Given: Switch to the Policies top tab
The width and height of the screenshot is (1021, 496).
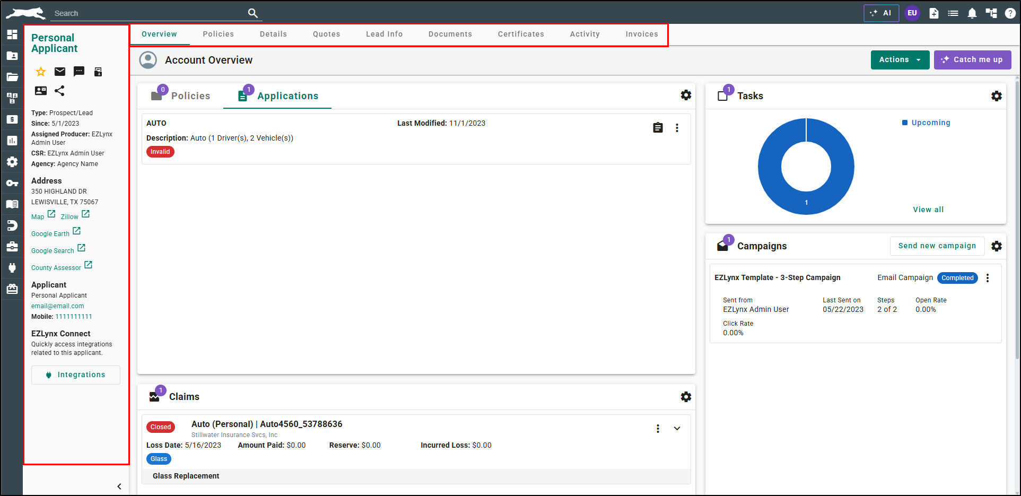Looking at the screenshot, I should [219, 34].
